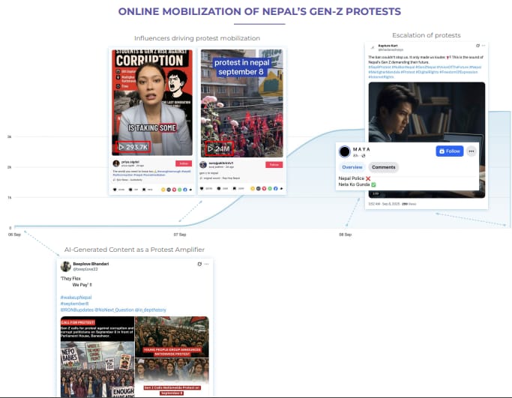Open the three-dot menu on Beeplove Bhandari's post
512x398 pixels.
(x=206, y=264)
